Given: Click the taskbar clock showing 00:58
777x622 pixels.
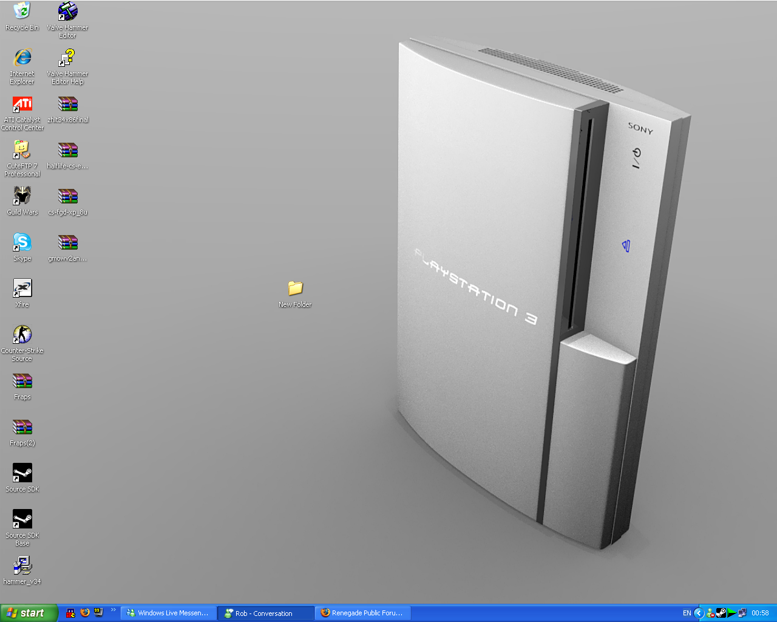Looking at the screenshot, I should point(760,613).
